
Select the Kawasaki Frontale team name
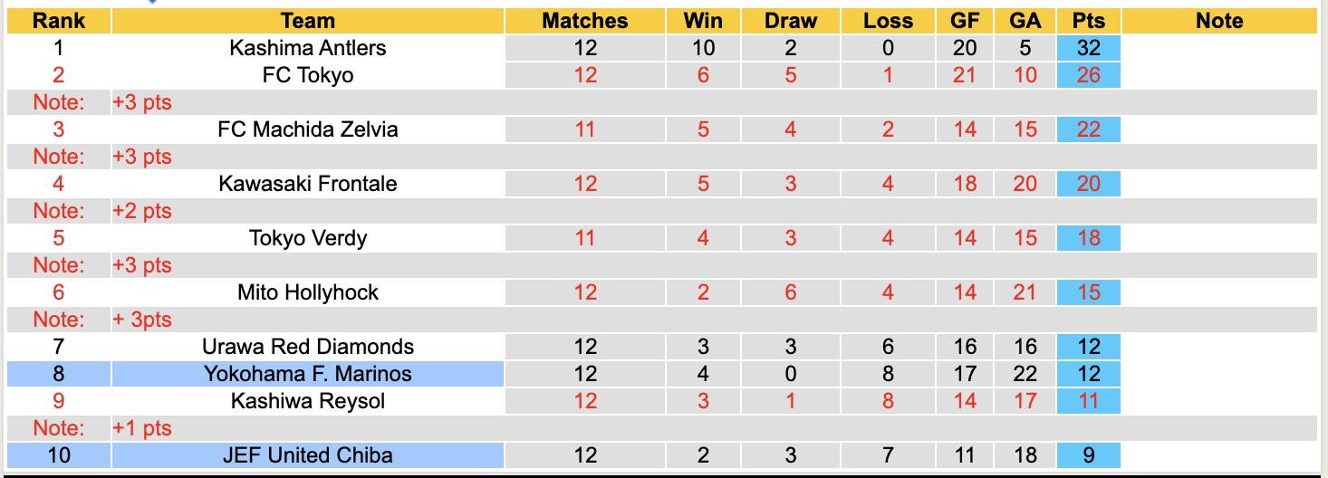[307, 184]
